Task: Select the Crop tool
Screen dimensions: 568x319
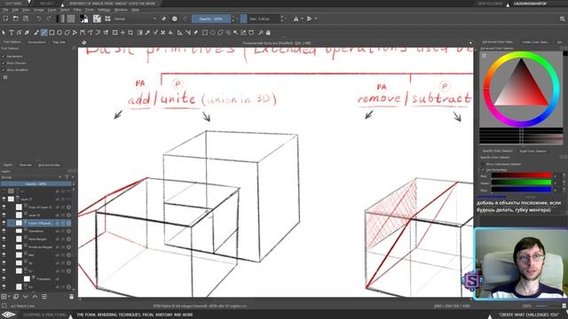Action: pyautogui.click(x=130, y=33)
